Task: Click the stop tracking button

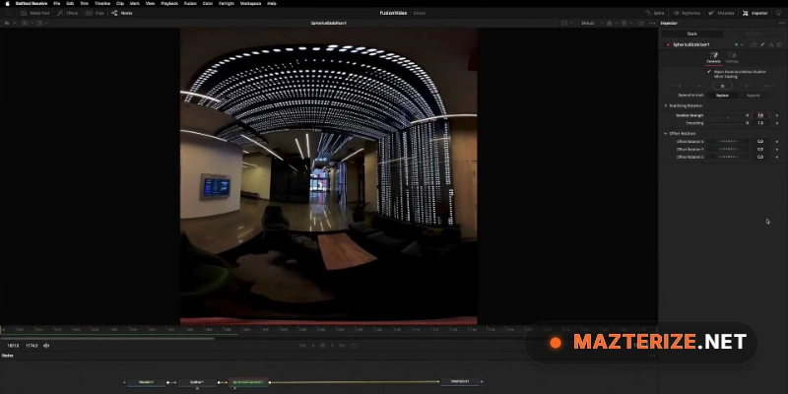Action: (x=723, y=86)
